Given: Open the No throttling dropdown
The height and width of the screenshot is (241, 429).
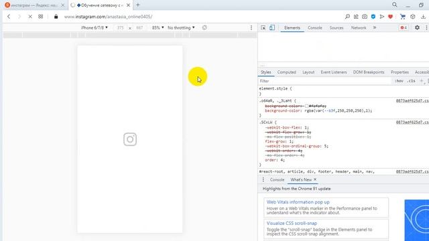Looking at the screenshot, I should click(x=181, y=27).
